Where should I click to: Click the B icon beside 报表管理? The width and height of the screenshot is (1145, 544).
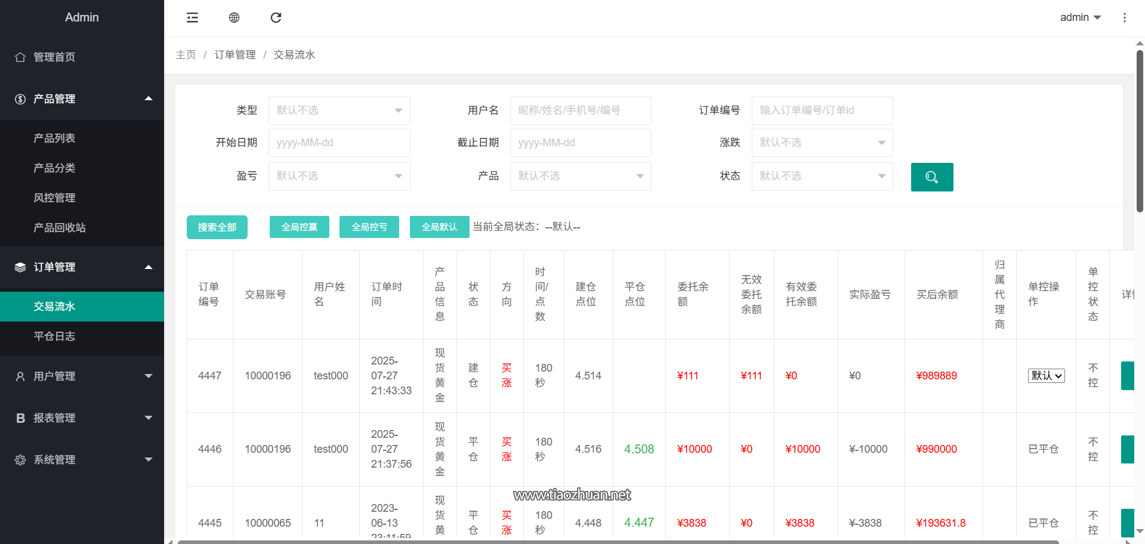[20, 418]
